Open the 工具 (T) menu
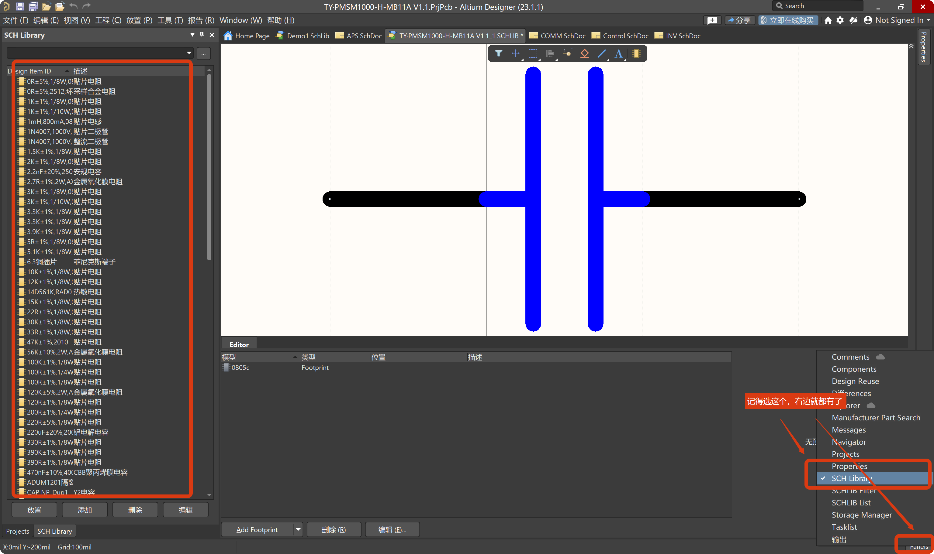 (x=170, y=20)
